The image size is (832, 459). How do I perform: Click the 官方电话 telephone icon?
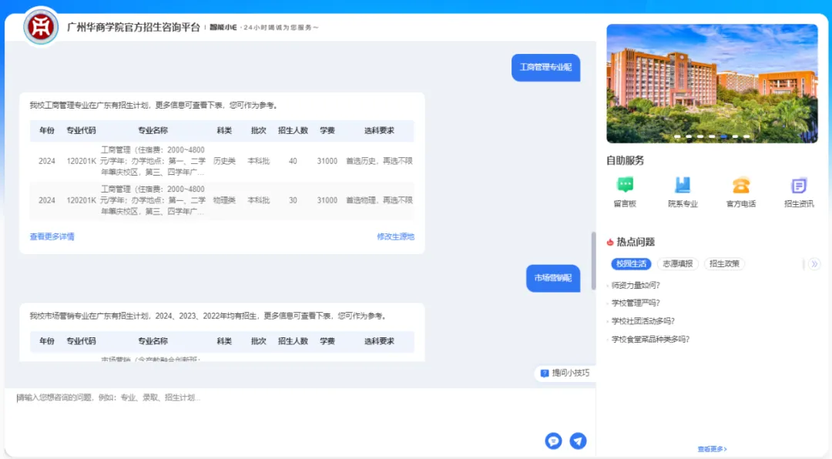click(741, 186)
